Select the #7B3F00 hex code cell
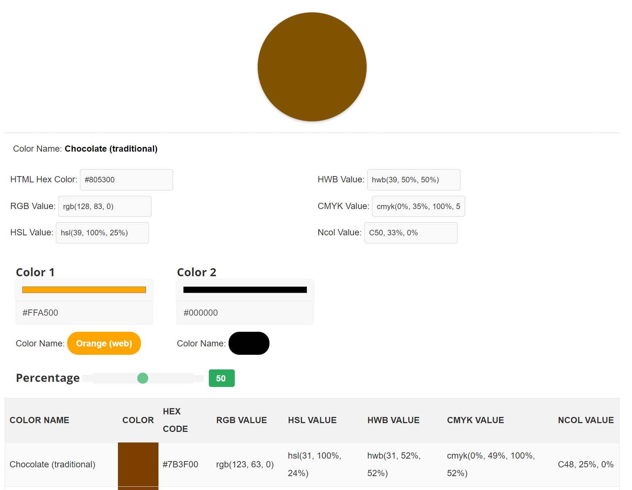The image size is (632, 490). click(x=180, y=464)
